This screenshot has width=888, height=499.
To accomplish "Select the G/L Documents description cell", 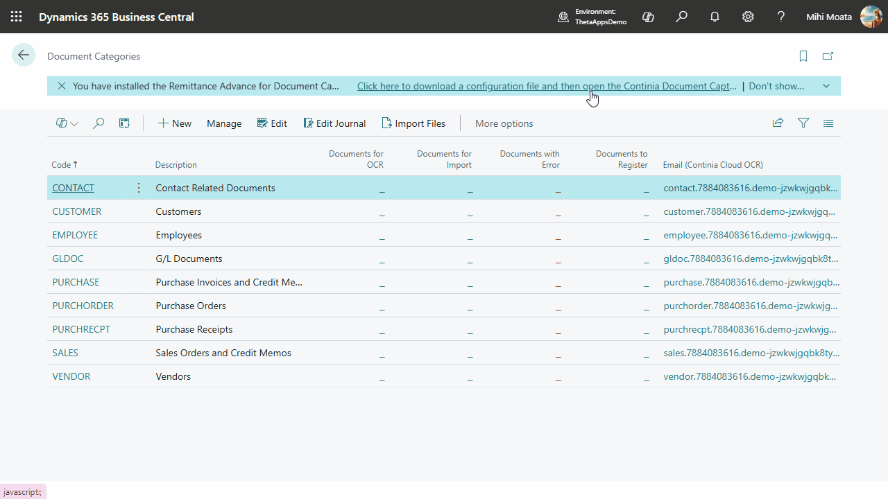I will pos(189,259).
